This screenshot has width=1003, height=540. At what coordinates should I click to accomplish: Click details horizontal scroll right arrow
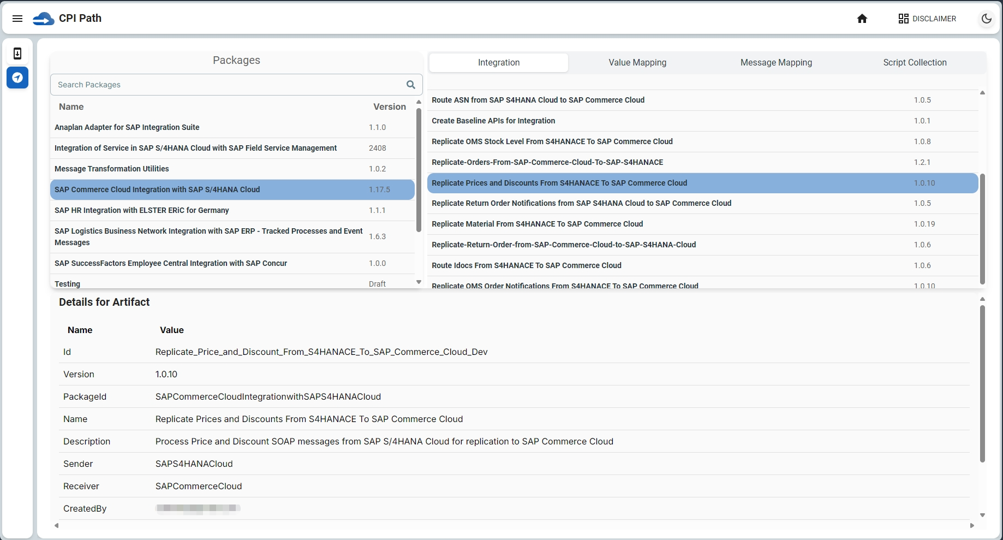pyautogui.click(x=972, y=525)
